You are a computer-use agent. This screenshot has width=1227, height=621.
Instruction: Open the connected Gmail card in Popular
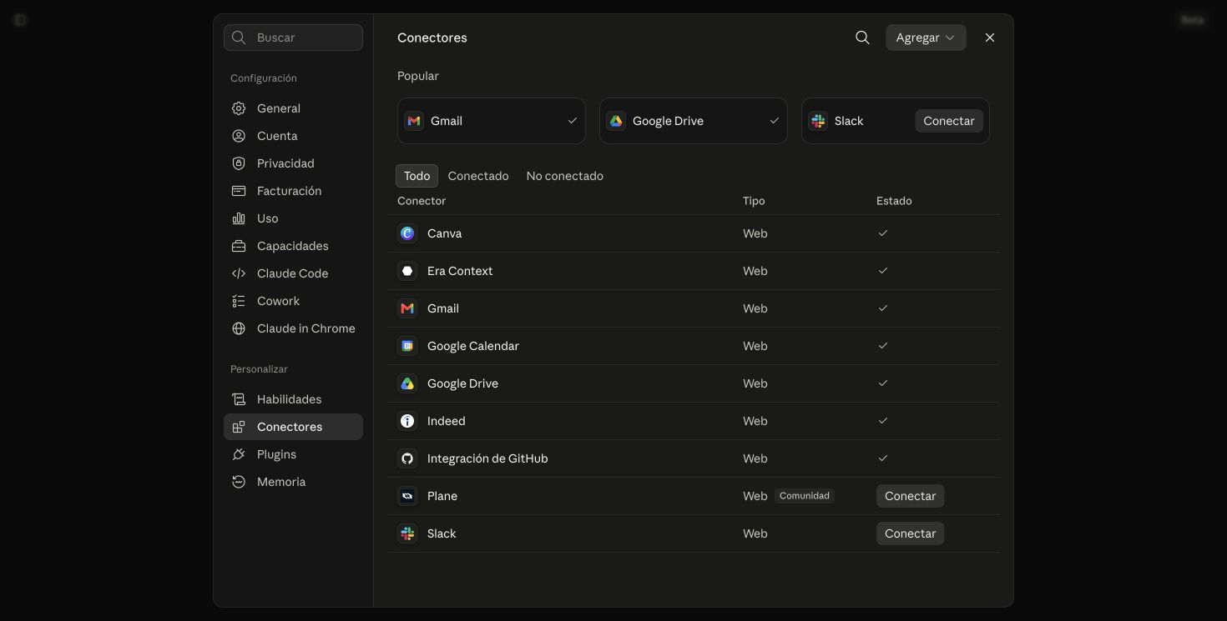(492, 121)
